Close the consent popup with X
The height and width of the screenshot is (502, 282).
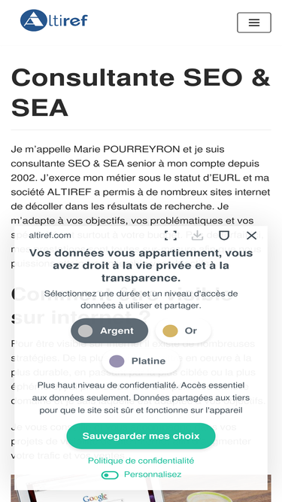(251, 236)
